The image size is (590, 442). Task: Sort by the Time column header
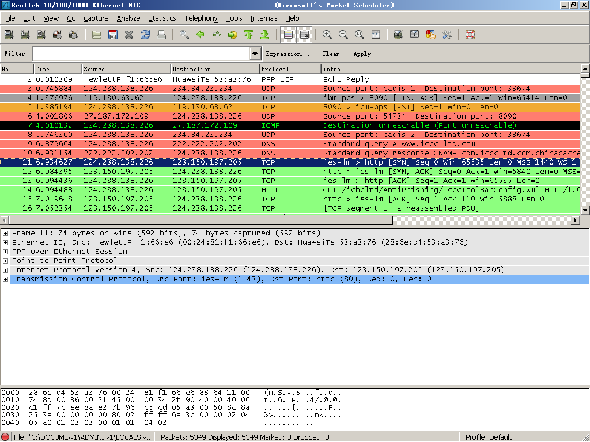58,69
